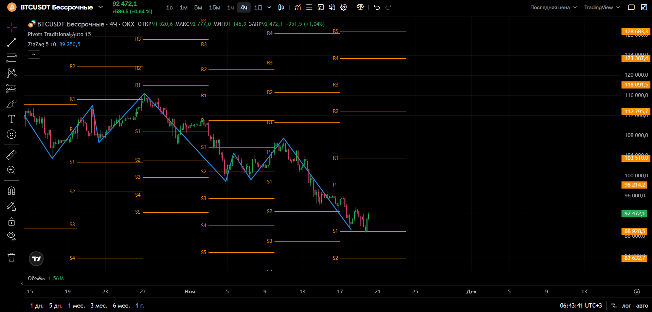Open the Последняя цена price type dropdown
Screen dimensions: 652x312
[x=554, y=7]
